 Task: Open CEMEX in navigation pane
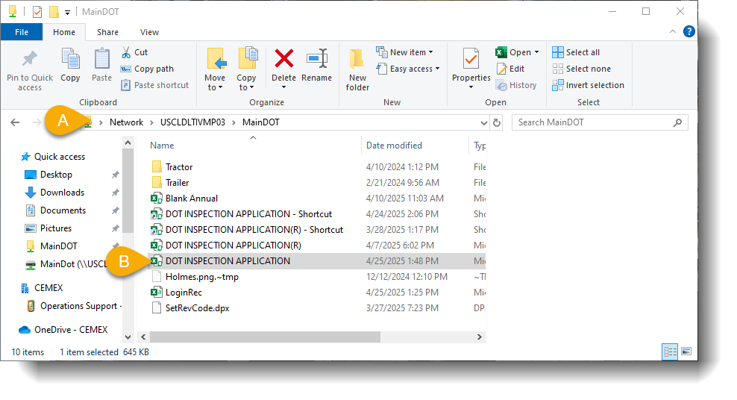point(48,287)
